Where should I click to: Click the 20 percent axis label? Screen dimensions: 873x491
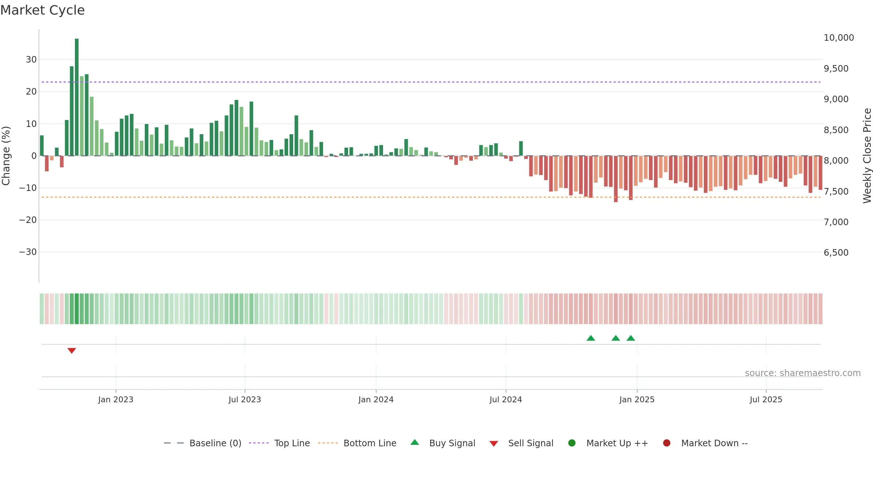point(31,92)
